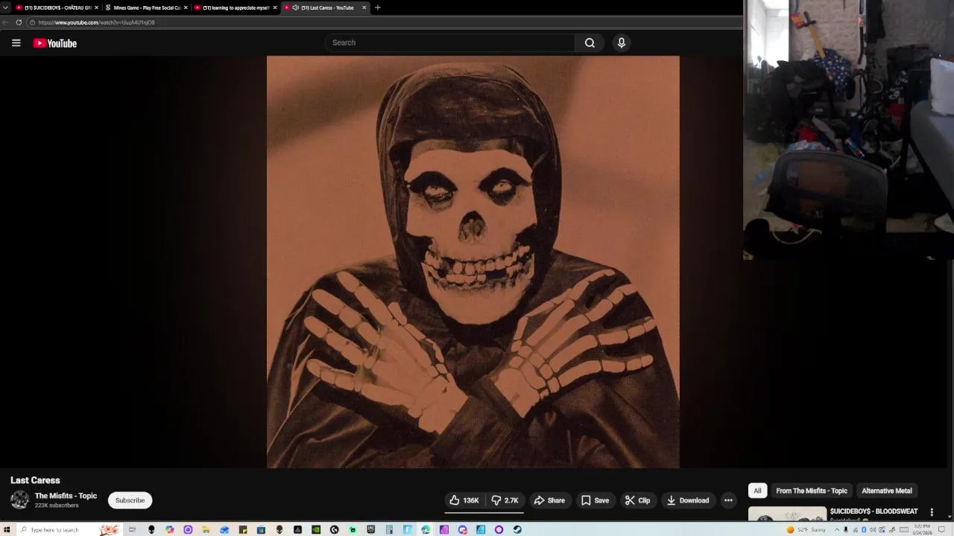Open the YouTube hamburger guide menu
Viewport: 954px width, 536px height.
click(x=16, y=43)
